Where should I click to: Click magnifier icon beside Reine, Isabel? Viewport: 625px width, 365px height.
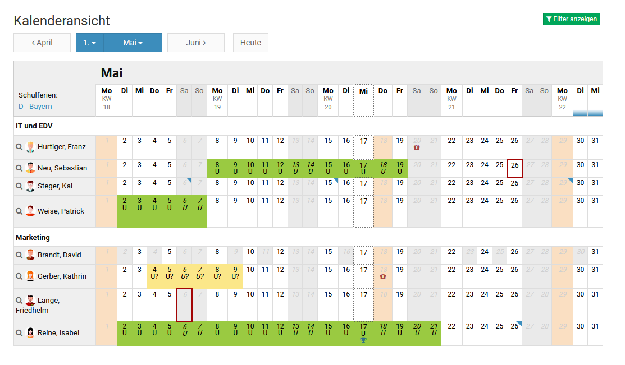[x=19, y=333]
